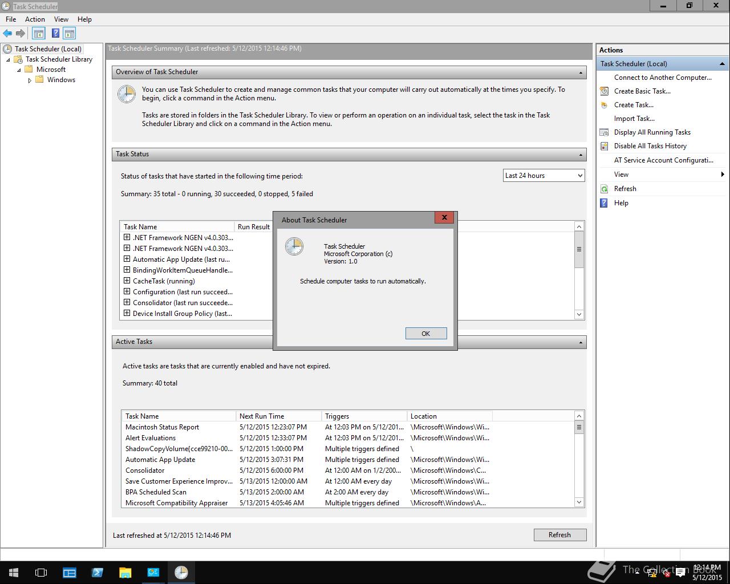Click the clock in the system tray

[x=707, y=573]
